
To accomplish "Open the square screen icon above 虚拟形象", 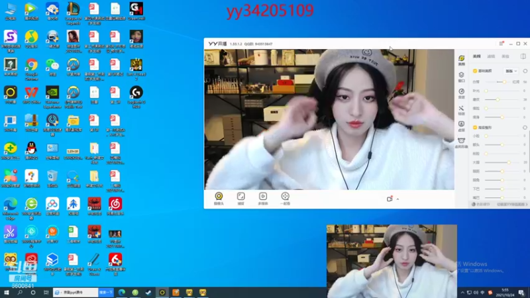I will (x=461, y=126).
